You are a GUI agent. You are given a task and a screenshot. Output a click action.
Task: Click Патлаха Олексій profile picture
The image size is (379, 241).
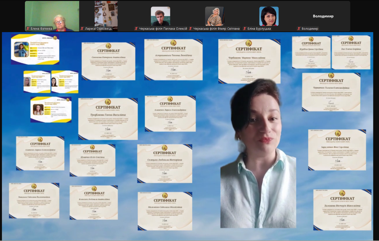(160, 16)
